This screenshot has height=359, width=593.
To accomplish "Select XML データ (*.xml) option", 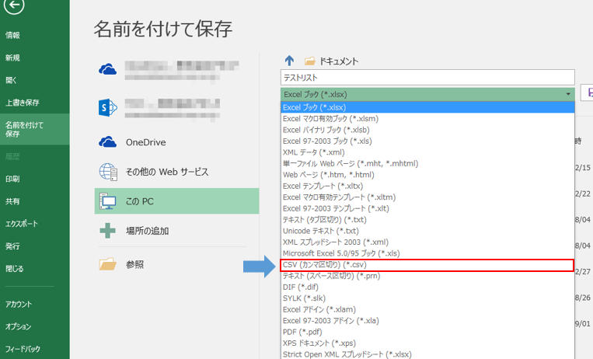I will pyautogui.click(x=427, y=152).
